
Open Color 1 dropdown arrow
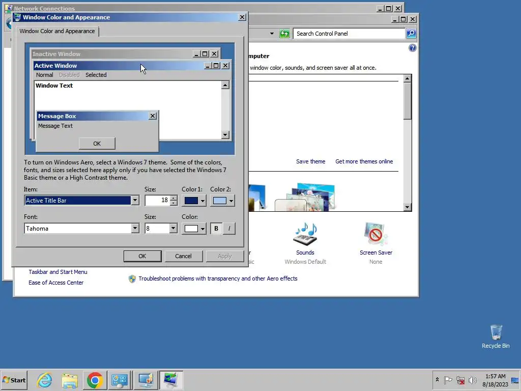(x=202, y=201)
